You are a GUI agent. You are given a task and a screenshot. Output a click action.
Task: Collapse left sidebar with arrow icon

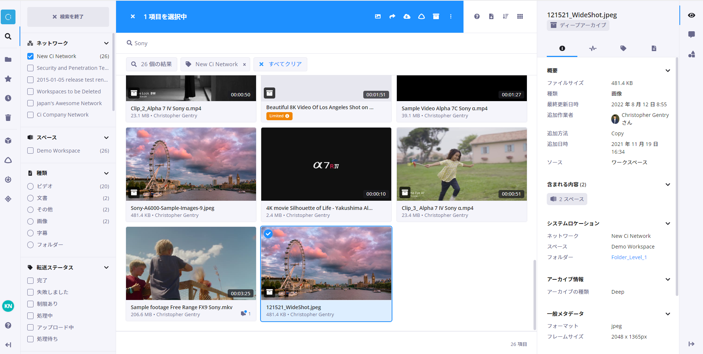click(8, 345)
